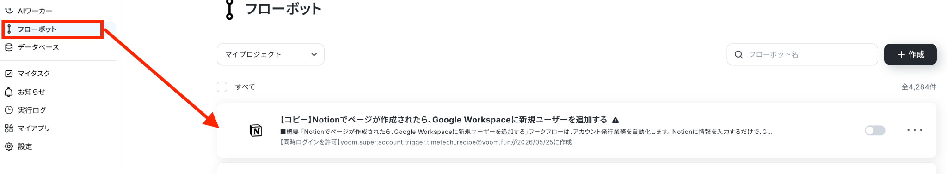Open the three-dot menu for Notion flowbot

(915, 130)
